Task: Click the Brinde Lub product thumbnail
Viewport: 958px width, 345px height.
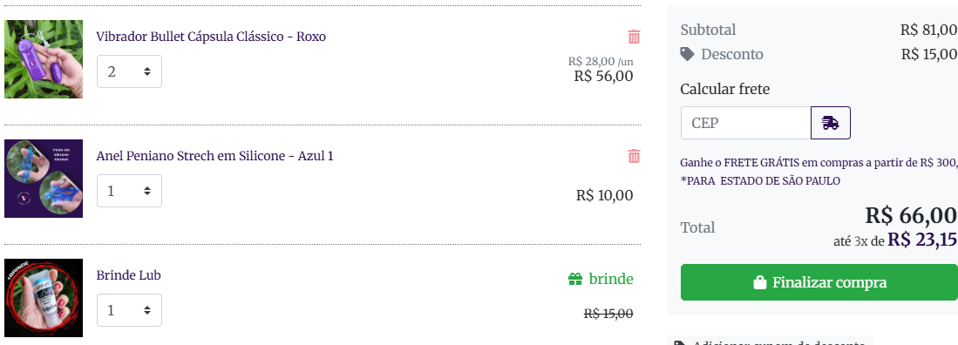Action: click(44, 297)
